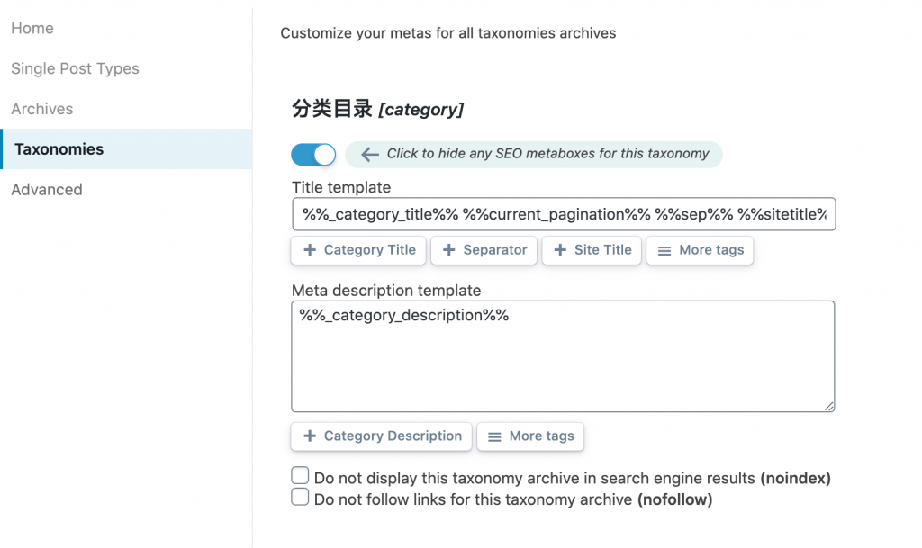This screenshot has height=548, width=922.
Task: Insert Site Title tag into title template
Action: [592, 250]
